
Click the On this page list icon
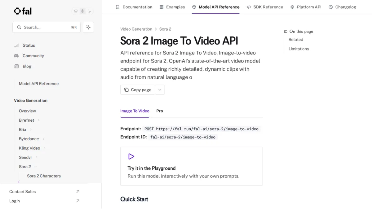click(286, 32)
